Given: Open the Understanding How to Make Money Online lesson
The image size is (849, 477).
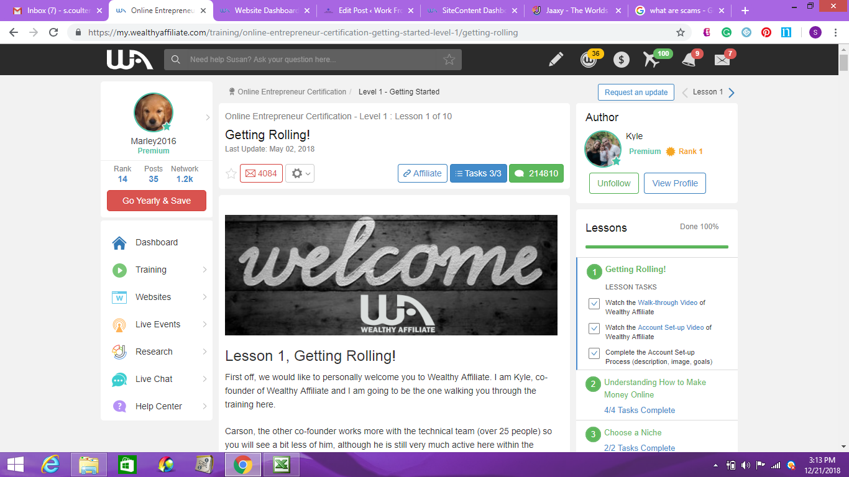Looking at the screenshot, I should (655, 388).
